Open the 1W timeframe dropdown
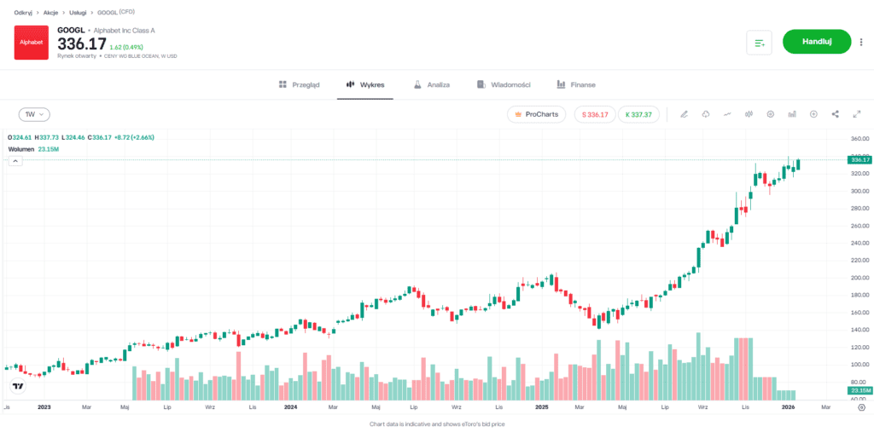874x432 pixels. [34, 114]
